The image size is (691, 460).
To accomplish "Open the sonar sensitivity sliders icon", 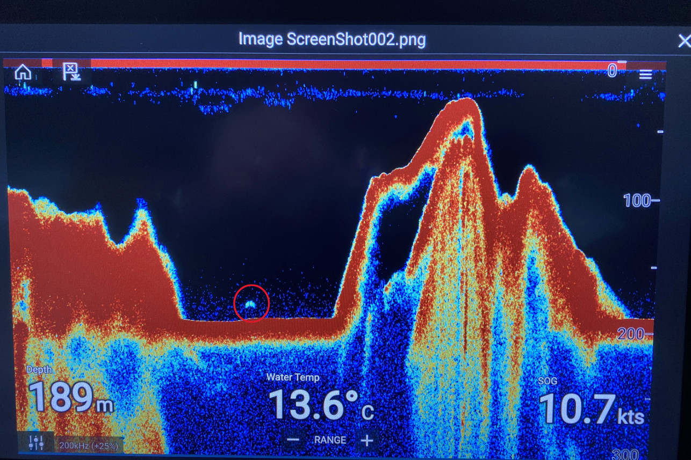I will coord(36,443).
